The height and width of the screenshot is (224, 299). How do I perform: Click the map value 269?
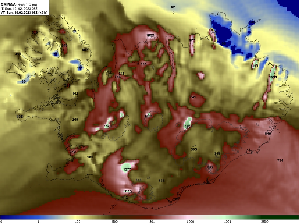point(75,120)
